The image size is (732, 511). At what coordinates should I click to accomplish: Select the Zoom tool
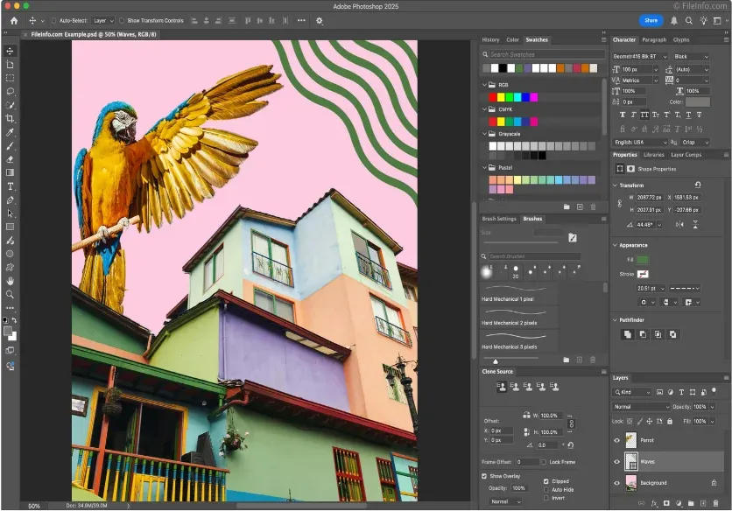(10, 295)
